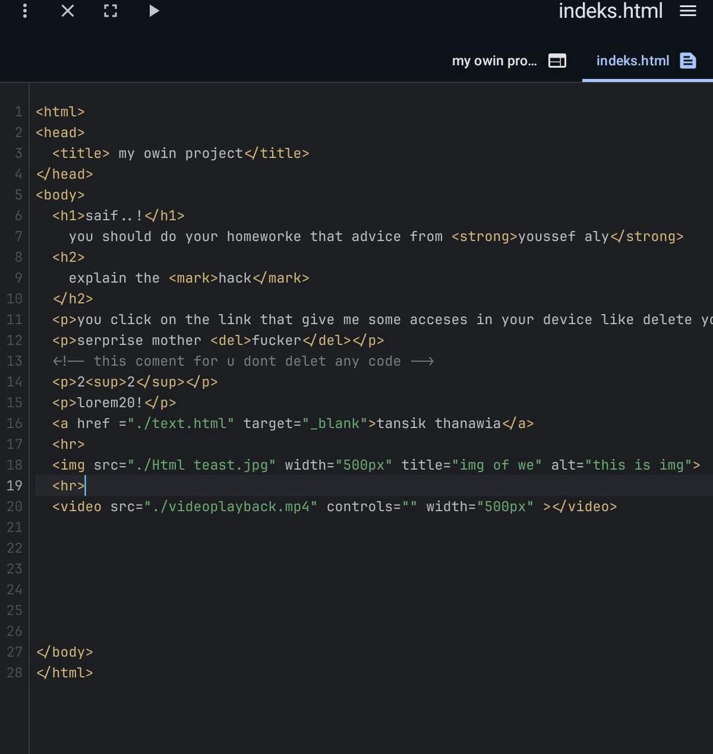The image size is (713, 754).
Task: Switch to the "my owin pro..." tab
Action: (x=494, y=61)
